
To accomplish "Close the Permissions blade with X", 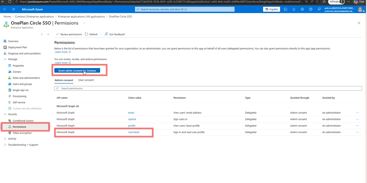I will (359, 23).
